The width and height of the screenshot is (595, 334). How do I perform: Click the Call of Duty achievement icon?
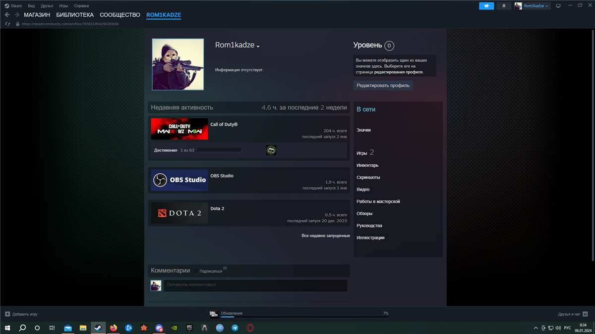271,150
